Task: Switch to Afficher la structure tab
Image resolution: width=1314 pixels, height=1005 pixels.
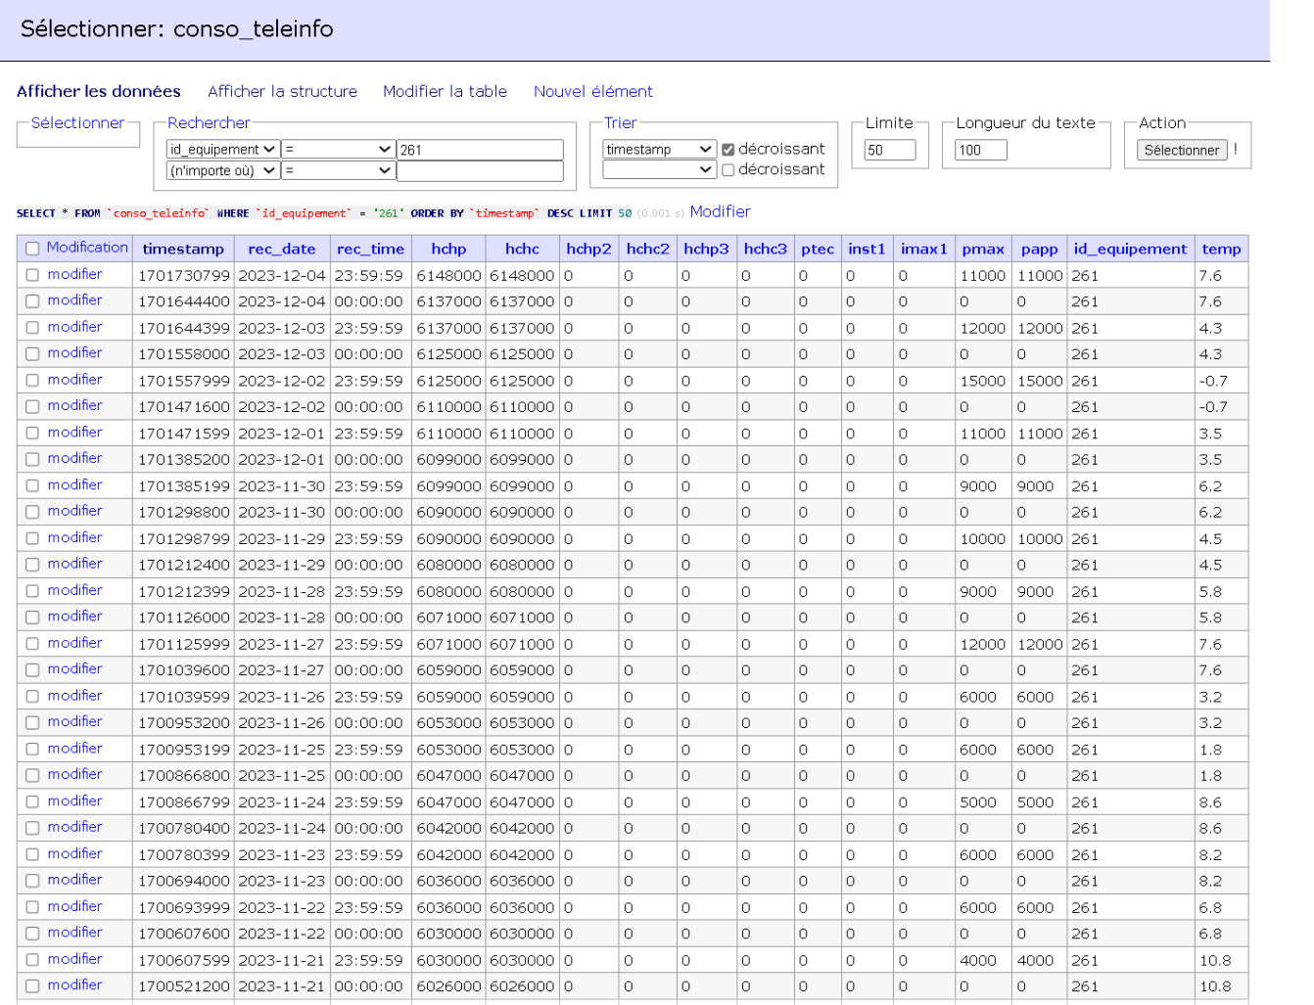Action: tap(282, 91)
